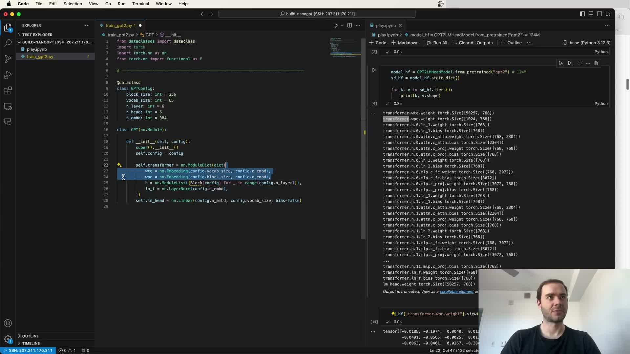Open Source Control view icon
630x354 pixels.
(8, 59)
